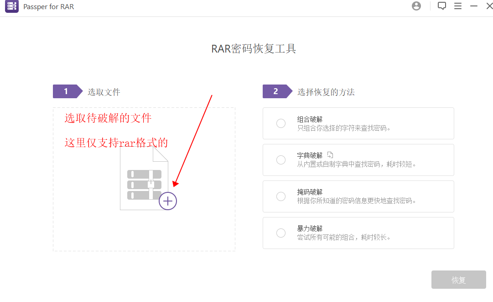Screen dimensions: 493x302
Task: Choose the 掩码破解 radio option
Action: (281, 196)
